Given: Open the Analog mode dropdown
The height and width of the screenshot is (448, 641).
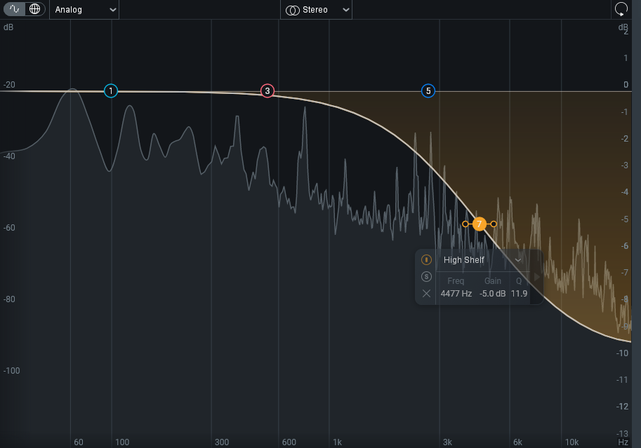Looking at the screenshot, I should click(84, 10).
